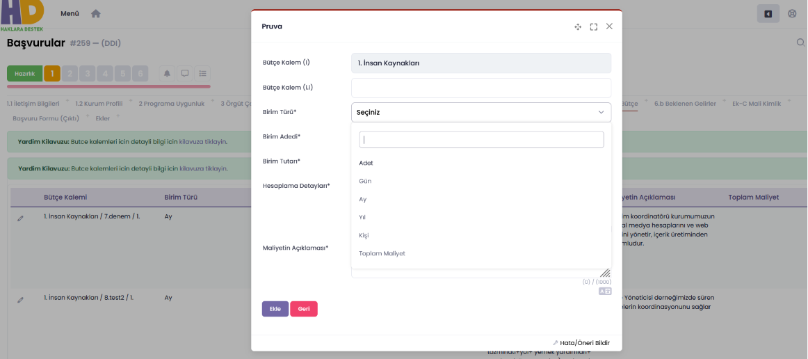Open the Ekler tab
Viewport: 808px width, 359px height.
click(x=103, y=119)
